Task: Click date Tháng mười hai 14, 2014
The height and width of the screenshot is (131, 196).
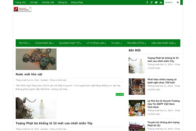Action: coord(27,80)
